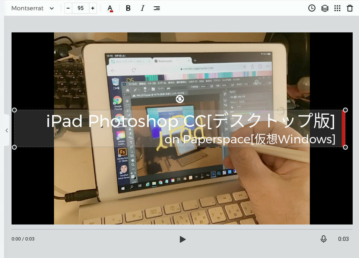Click the rotate handle above the text box
Screen dimensions: 359x258
pyautogui.click(x=180, y=99)
